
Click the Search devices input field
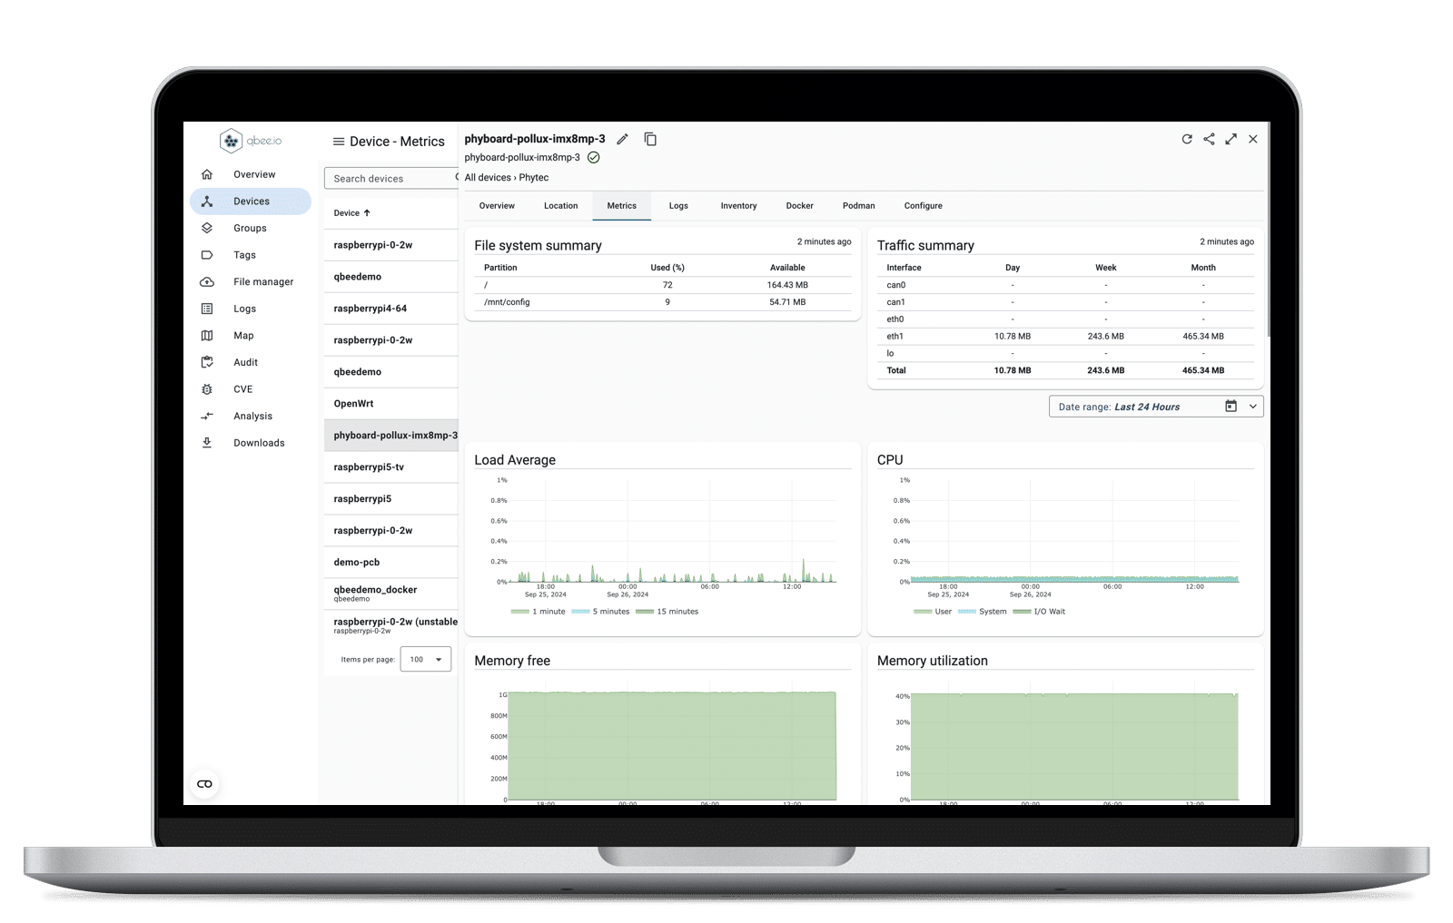390,179
